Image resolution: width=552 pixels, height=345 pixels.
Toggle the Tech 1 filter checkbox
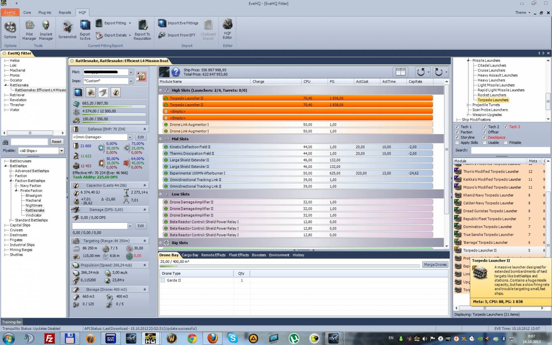coord(457,127)
